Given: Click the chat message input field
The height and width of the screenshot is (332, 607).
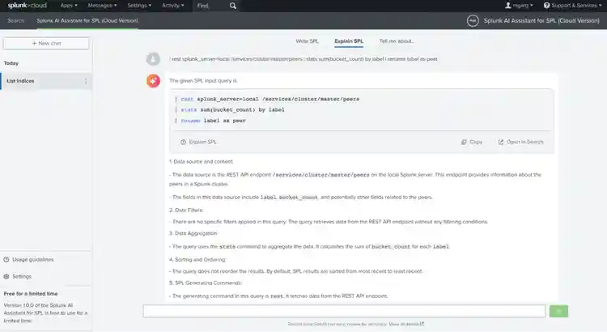Looking at the screenshot, I should 344,311.
